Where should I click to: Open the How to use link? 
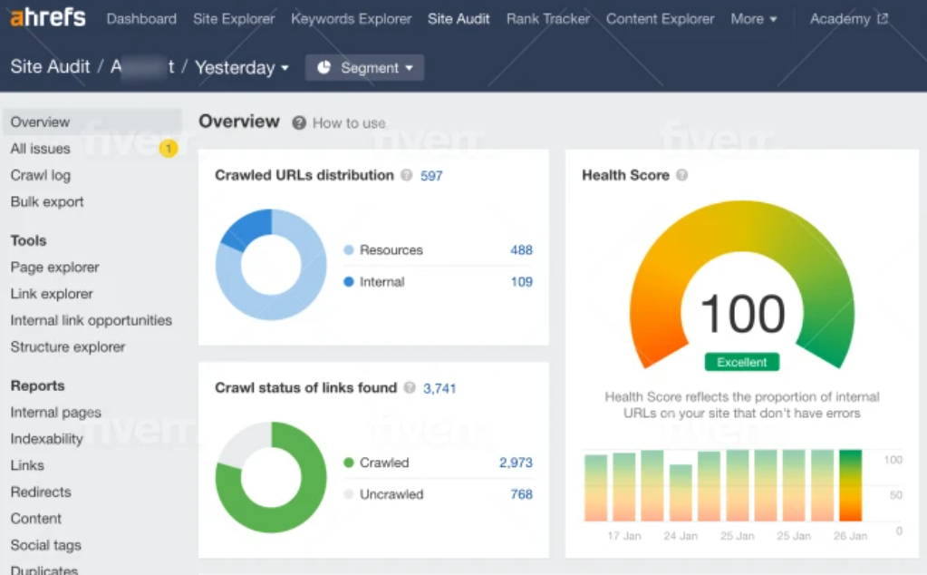[x=347, y=122]
